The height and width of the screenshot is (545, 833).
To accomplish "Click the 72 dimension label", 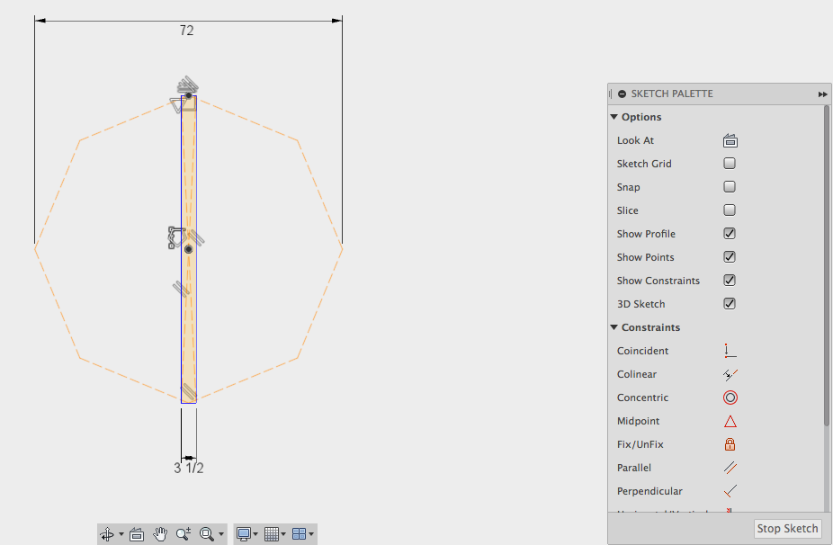I will (186, 30).
